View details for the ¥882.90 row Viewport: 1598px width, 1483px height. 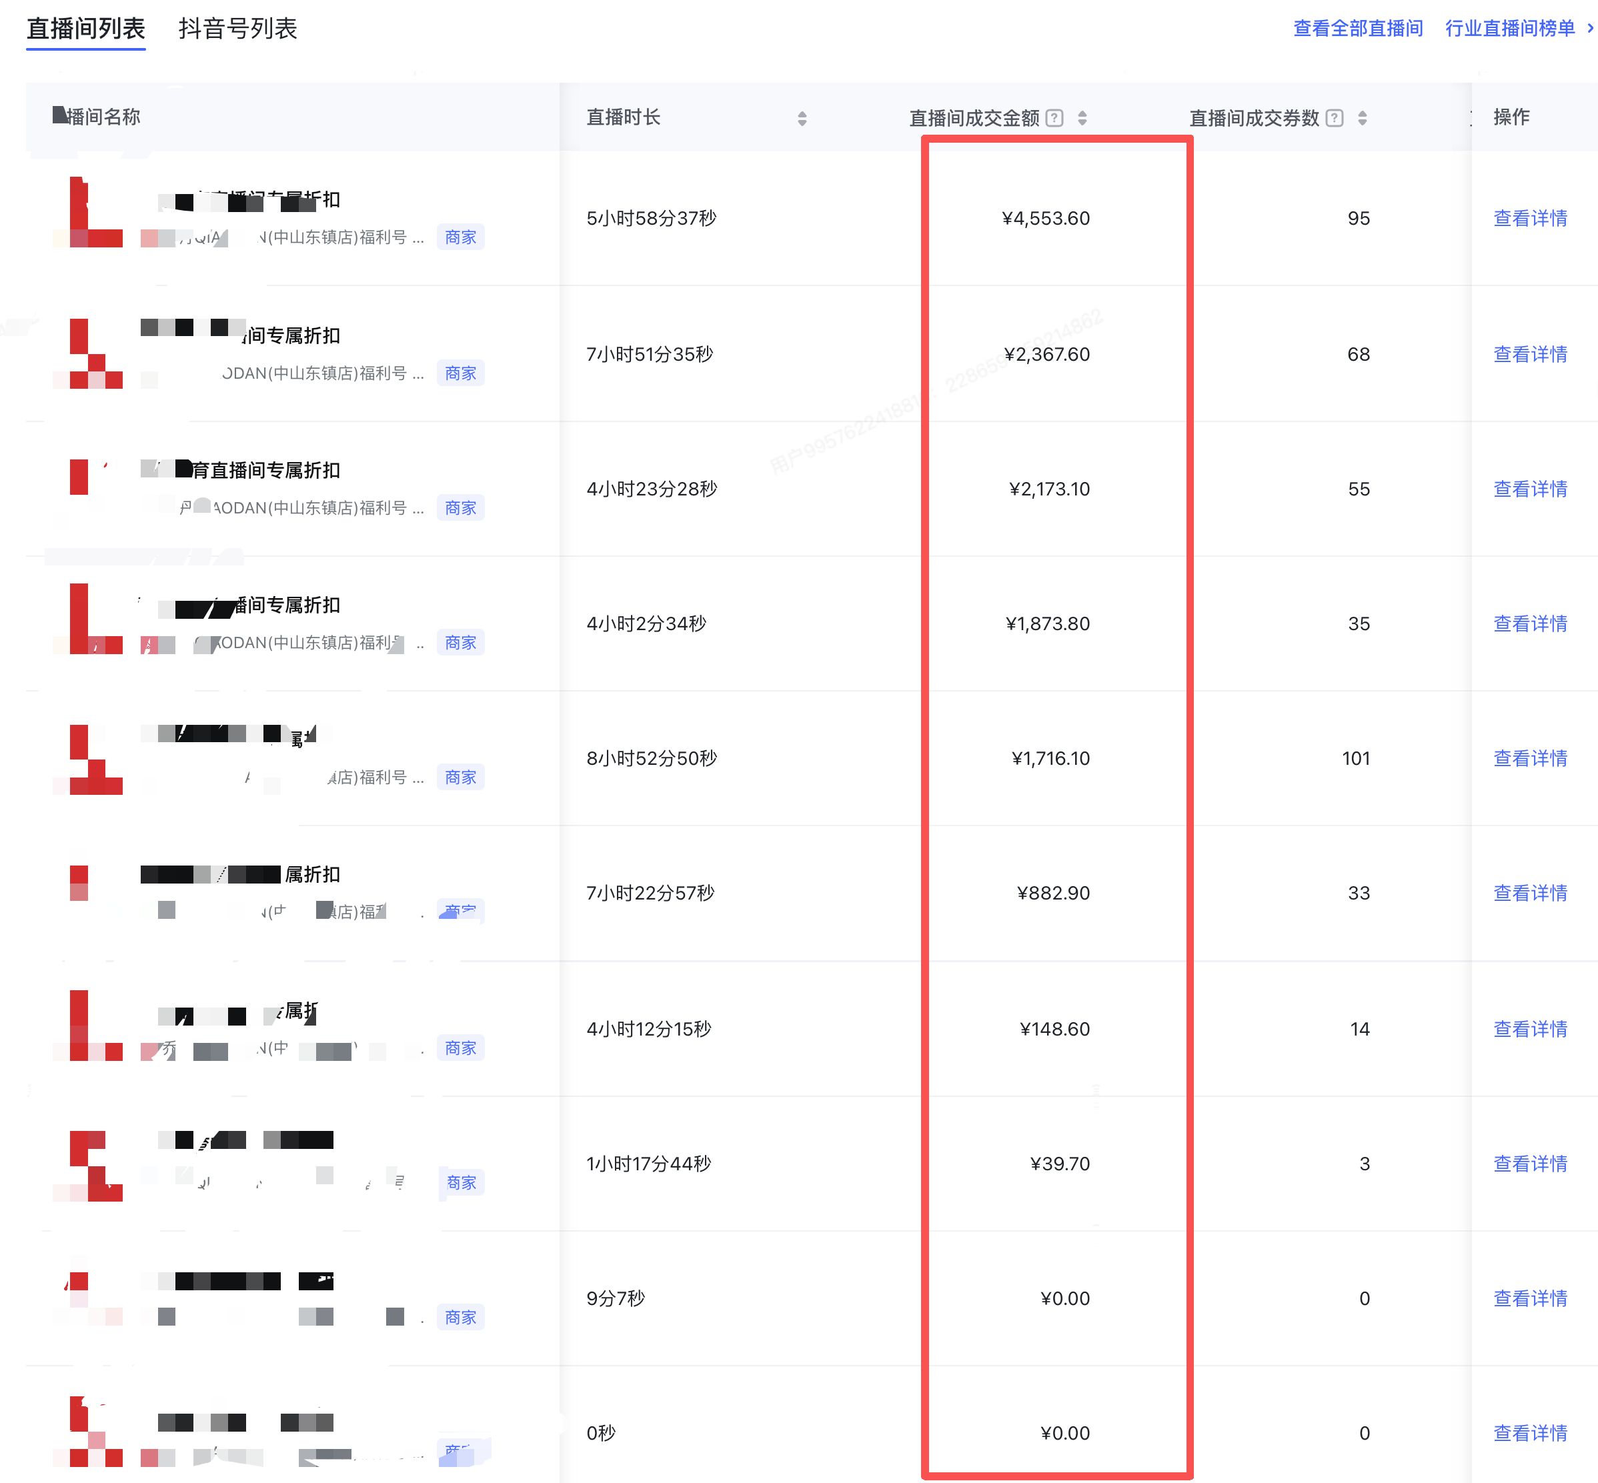pyautogui.click(x=1530, y=893)
